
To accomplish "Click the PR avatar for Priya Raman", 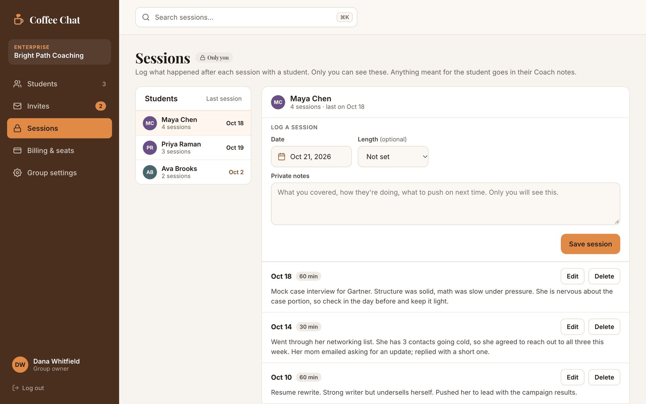I will pos(150,147).
